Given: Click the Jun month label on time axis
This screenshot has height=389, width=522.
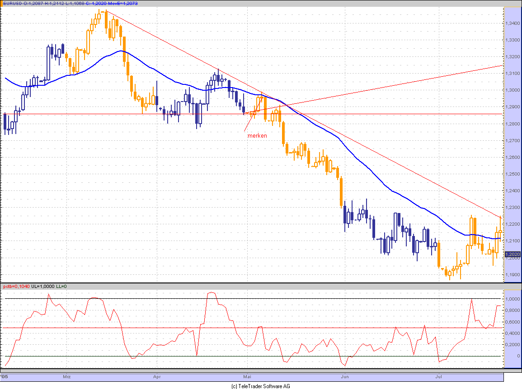Looking at the screenshot, I should click(345, 376).
